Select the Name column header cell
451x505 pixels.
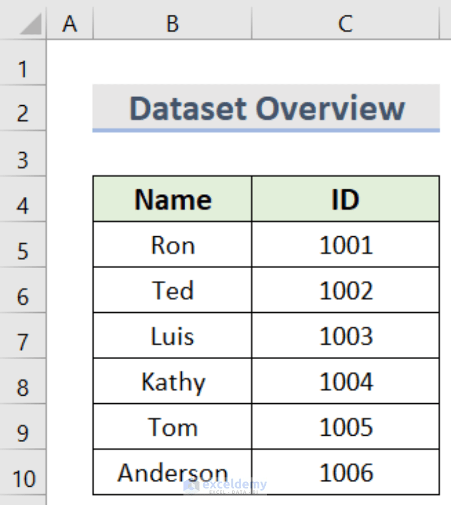point(172,200)
